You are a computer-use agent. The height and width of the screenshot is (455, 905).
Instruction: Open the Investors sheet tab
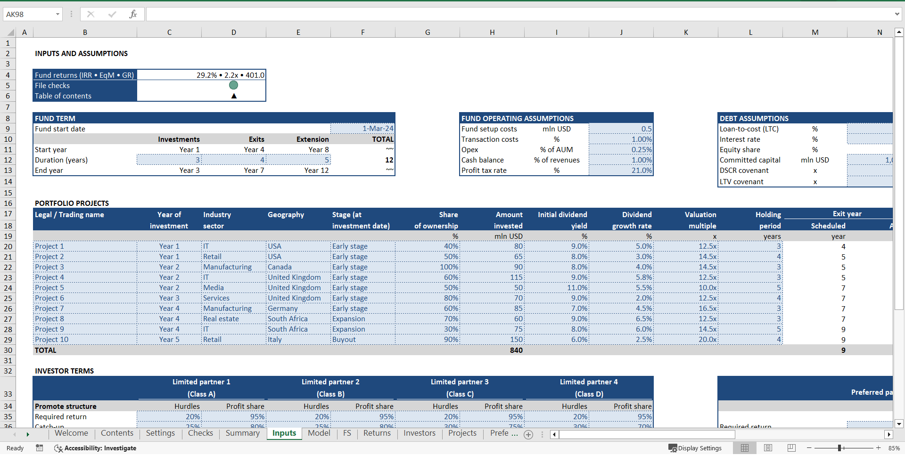[x=420, y=433]
